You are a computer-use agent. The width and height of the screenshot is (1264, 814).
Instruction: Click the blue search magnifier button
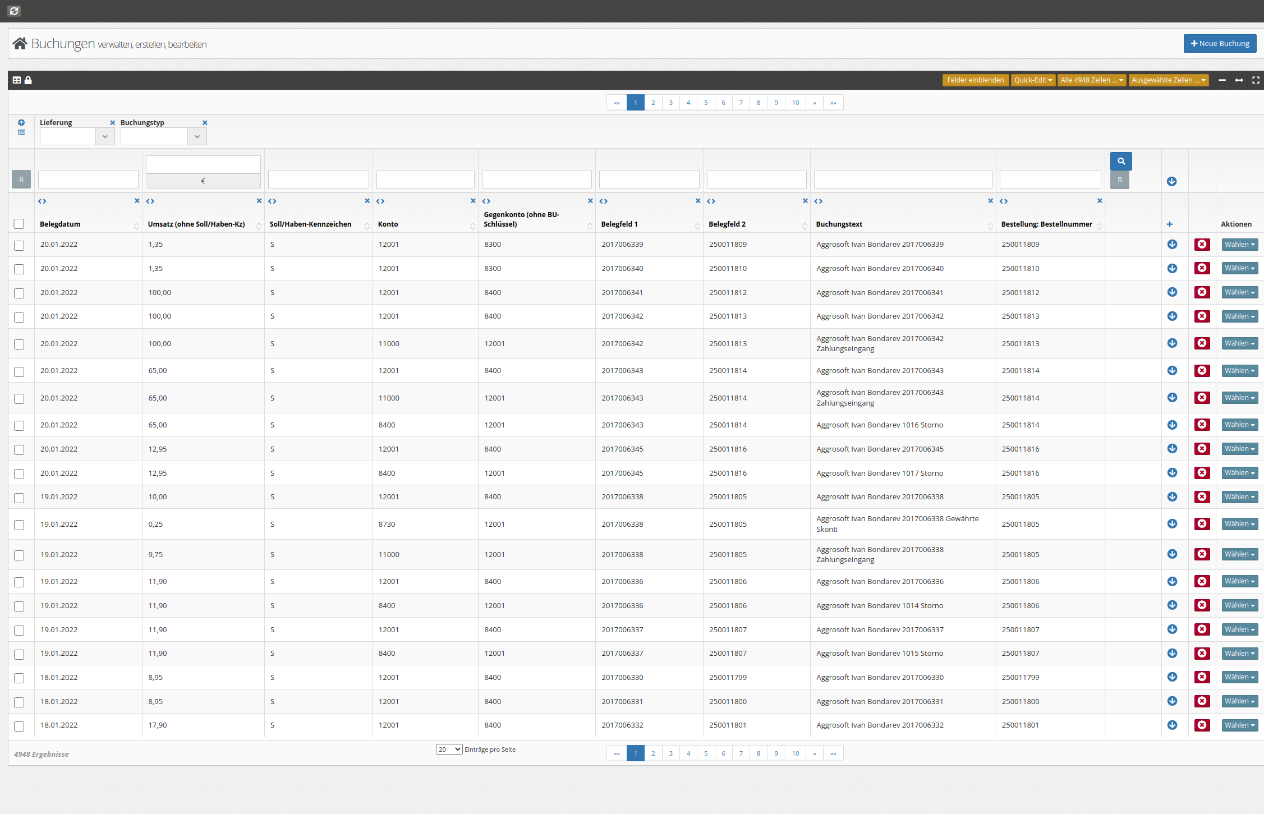[x=1120, y=161]
